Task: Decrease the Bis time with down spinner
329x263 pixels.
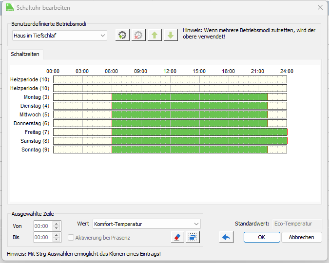Action: 57,240
